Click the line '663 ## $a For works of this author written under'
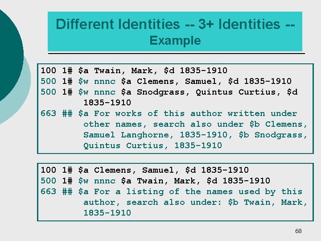Image resolution: width=321 pixels, height=241 pixels. pos(169,113)
